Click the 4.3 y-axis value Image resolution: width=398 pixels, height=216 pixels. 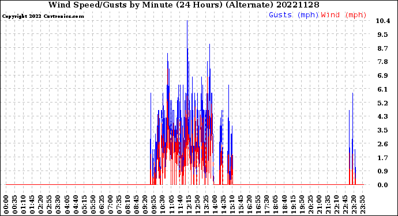pyautogui.click(x=383, y=116)
